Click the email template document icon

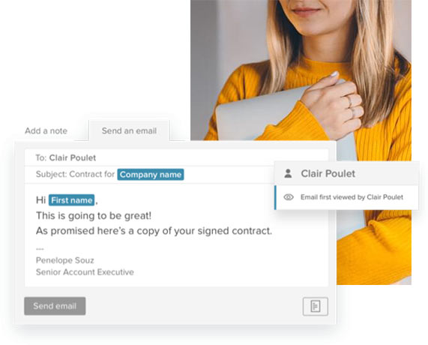pyautogui.click(x=316, y=306)
